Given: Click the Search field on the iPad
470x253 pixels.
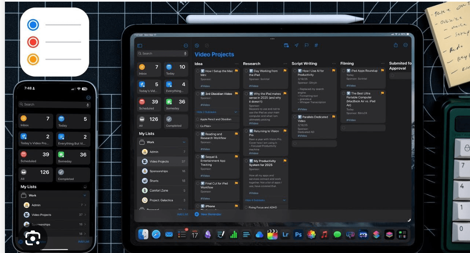Looking at the screenshot, I should 162,54.
